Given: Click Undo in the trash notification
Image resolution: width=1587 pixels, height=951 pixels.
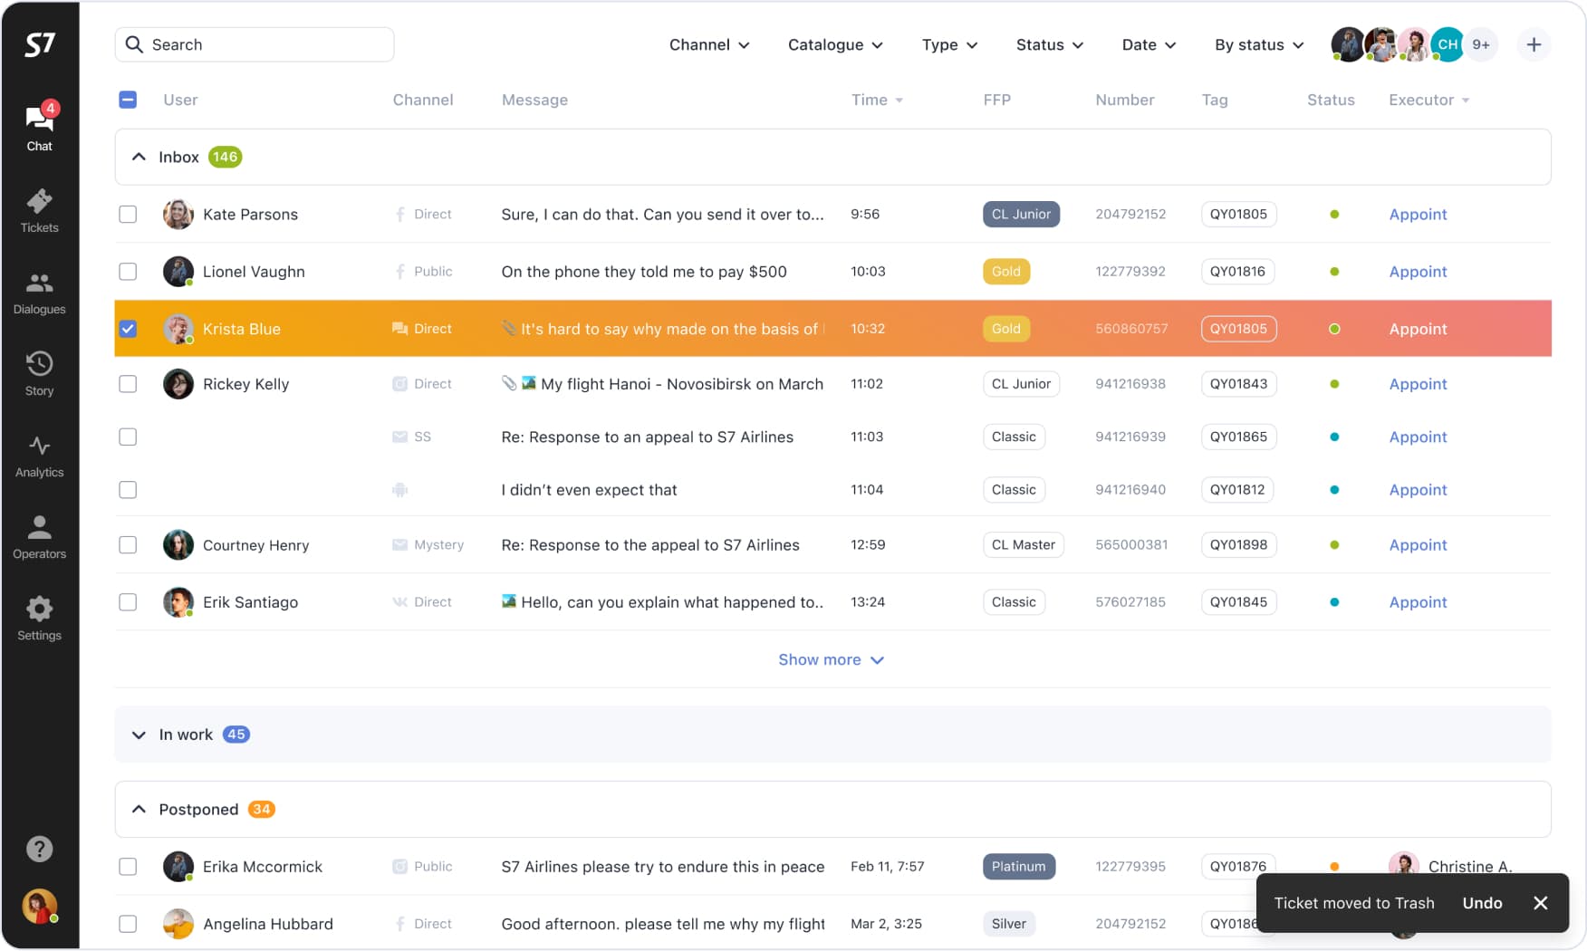Looking at the screenshot, I should (1482, 903).
